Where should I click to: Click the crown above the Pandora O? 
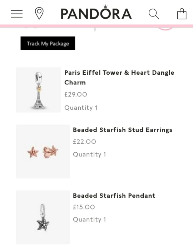tap(105, 6)
